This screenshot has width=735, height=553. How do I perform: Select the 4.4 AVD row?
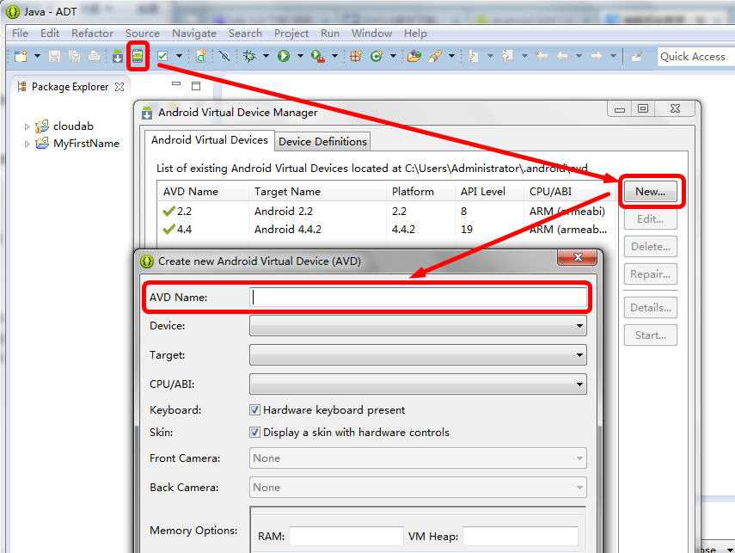385,230
